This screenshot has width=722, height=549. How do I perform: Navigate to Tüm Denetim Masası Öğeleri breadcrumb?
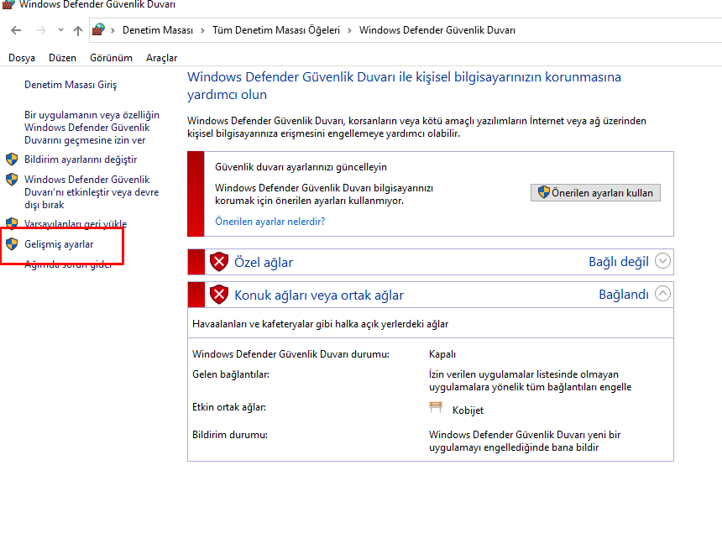coord(276,30)
